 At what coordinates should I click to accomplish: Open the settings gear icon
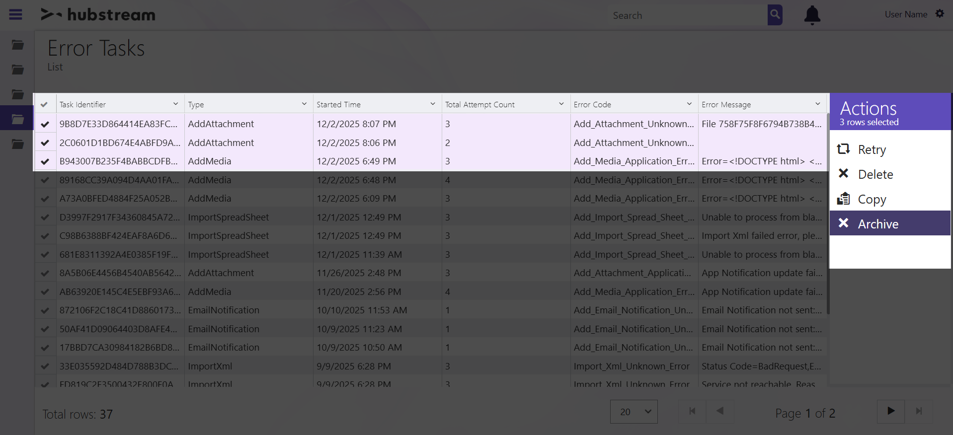(x=940, y=14)
